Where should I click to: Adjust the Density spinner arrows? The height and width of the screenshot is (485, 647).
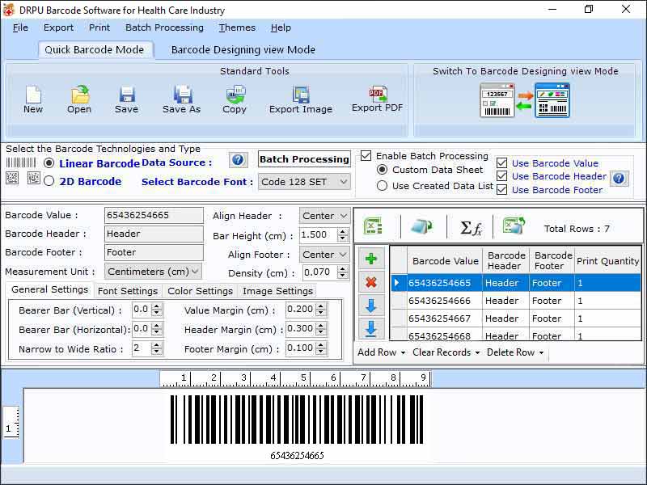pyautogui.click(x=342, y=272)
